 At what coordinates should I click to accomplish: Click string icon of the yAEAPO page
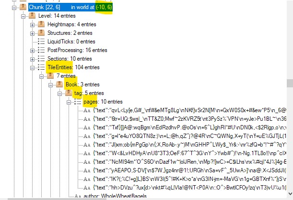[87, 170]
